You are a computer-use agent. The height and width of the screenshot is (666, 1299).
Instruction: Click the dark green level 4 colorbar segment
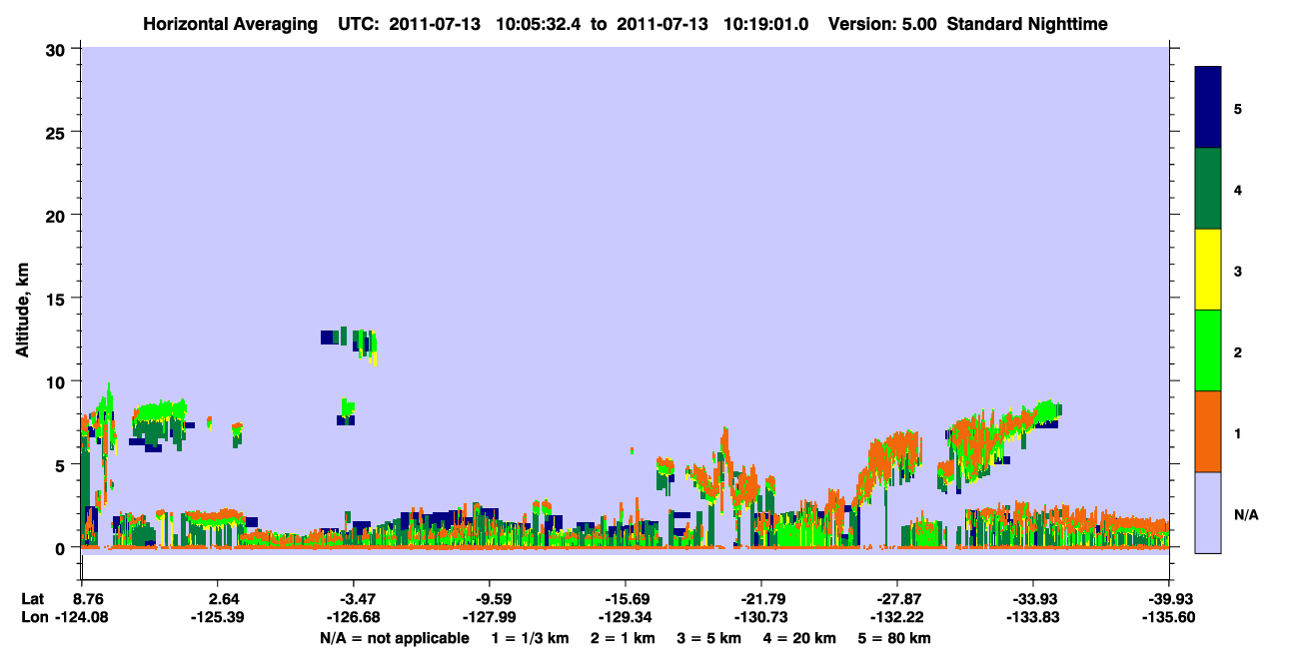[1208, 189]
